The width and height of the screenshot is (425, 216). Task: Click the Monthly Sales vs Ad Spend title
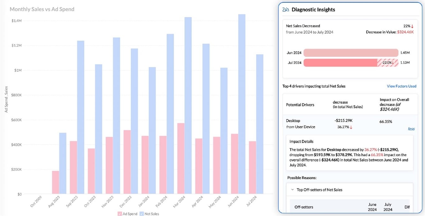pyautogui.click(x=42, y=9)
